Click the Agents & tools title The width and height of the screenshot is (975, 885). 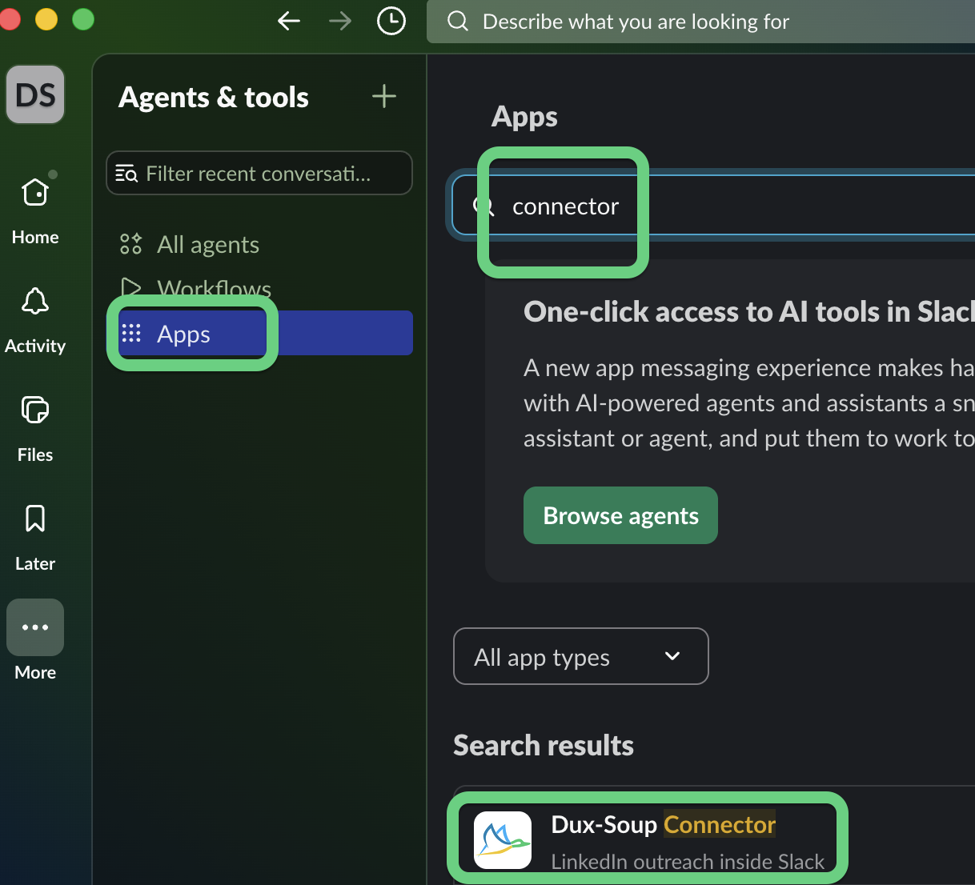pyautogui.click(x=214, y=97)
